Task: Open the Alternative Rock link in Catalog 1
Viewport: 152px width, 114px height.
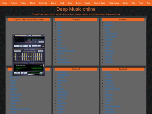Action: (x=64, y=62)
